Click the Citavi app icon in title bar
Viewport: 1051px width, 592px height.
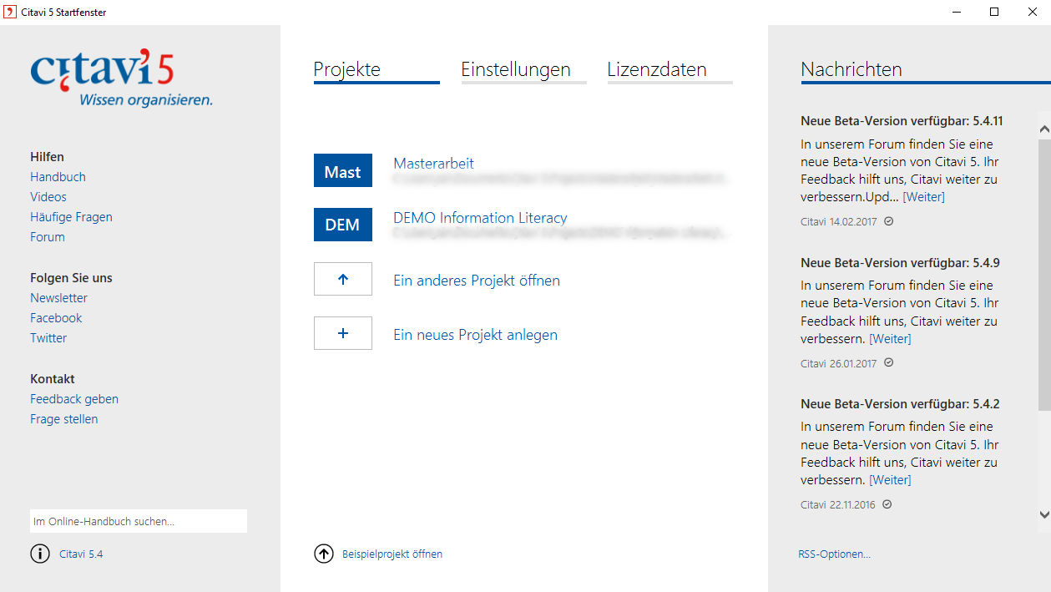pyautogui.click(x=10, y=12)
